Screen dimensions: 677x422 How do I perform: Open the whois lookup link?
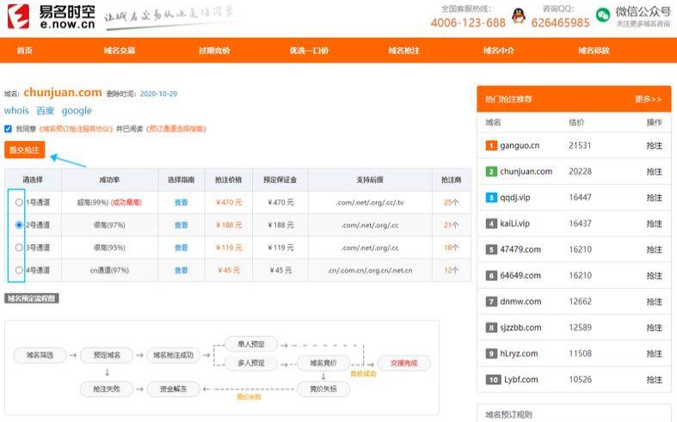pos(16,111)
